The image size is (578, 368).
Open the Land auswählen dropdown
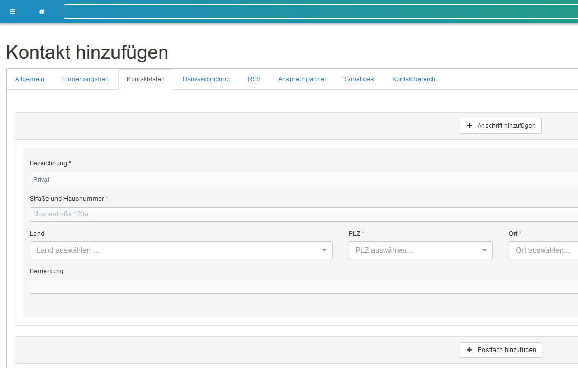click(x=181, y=250)
